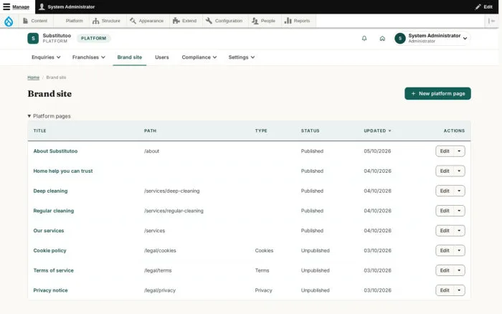This screenshot has height=314, width=502.
Task: Open Platform in admin toolbar
Action: (x=74, y=21)
